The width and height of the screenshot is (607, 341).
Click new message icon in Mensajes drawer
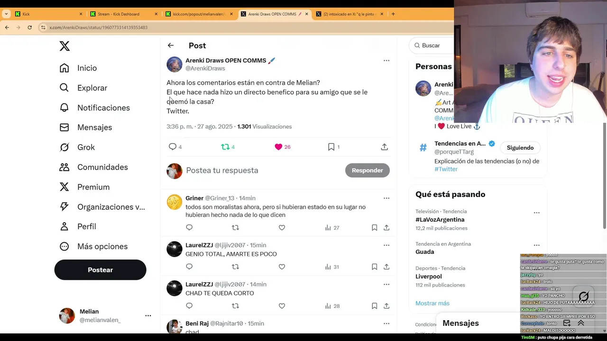point(567,323)
